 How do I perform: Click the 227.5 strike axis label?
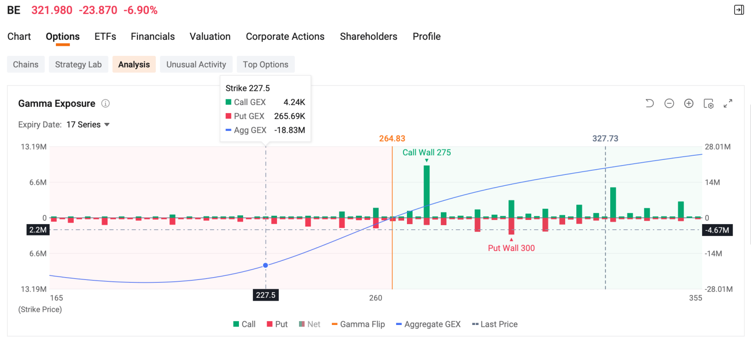266,295
